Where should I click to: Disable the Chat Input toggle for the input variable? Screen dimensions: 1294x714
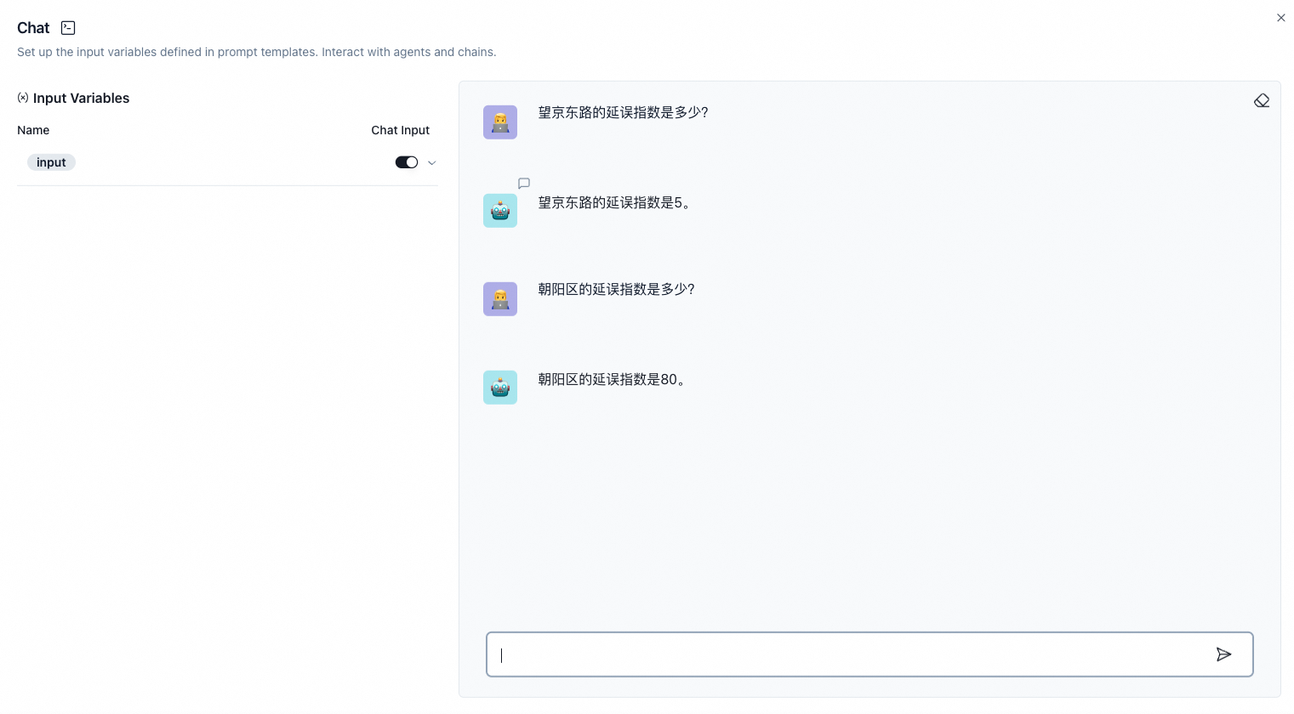coord(407,162)
